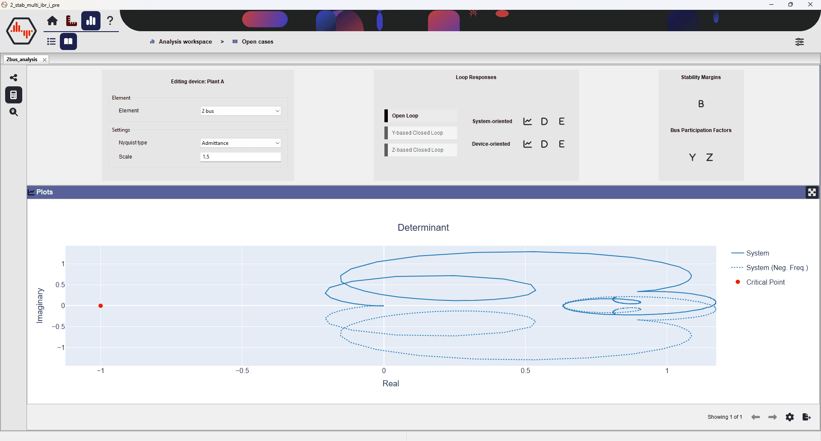Open the bar chart analysis icon
821x441 pixels.
pos(91,21)
